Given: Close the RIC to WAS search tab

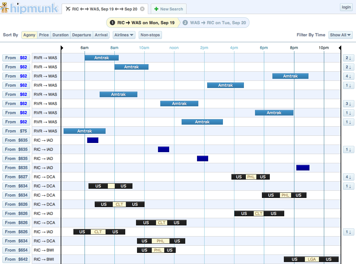Looking at the screenshot, I should tap(142, 9).
